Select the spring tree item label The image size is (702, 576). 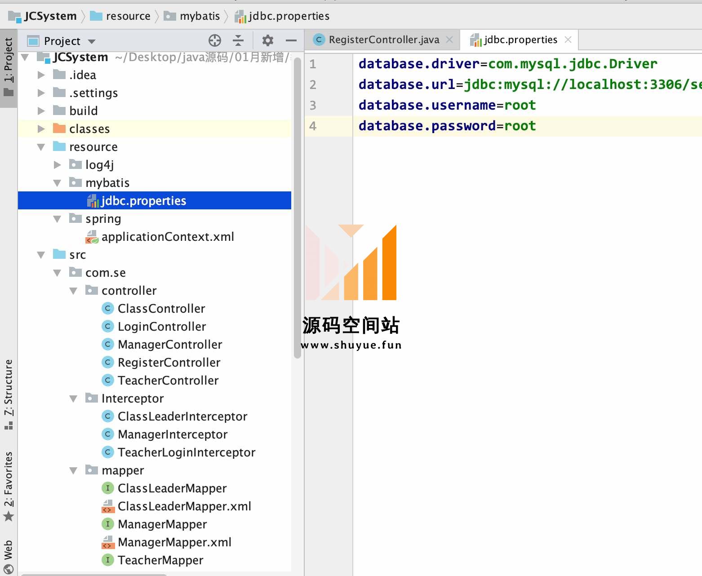pyautogui.click(x=103, y=219)
